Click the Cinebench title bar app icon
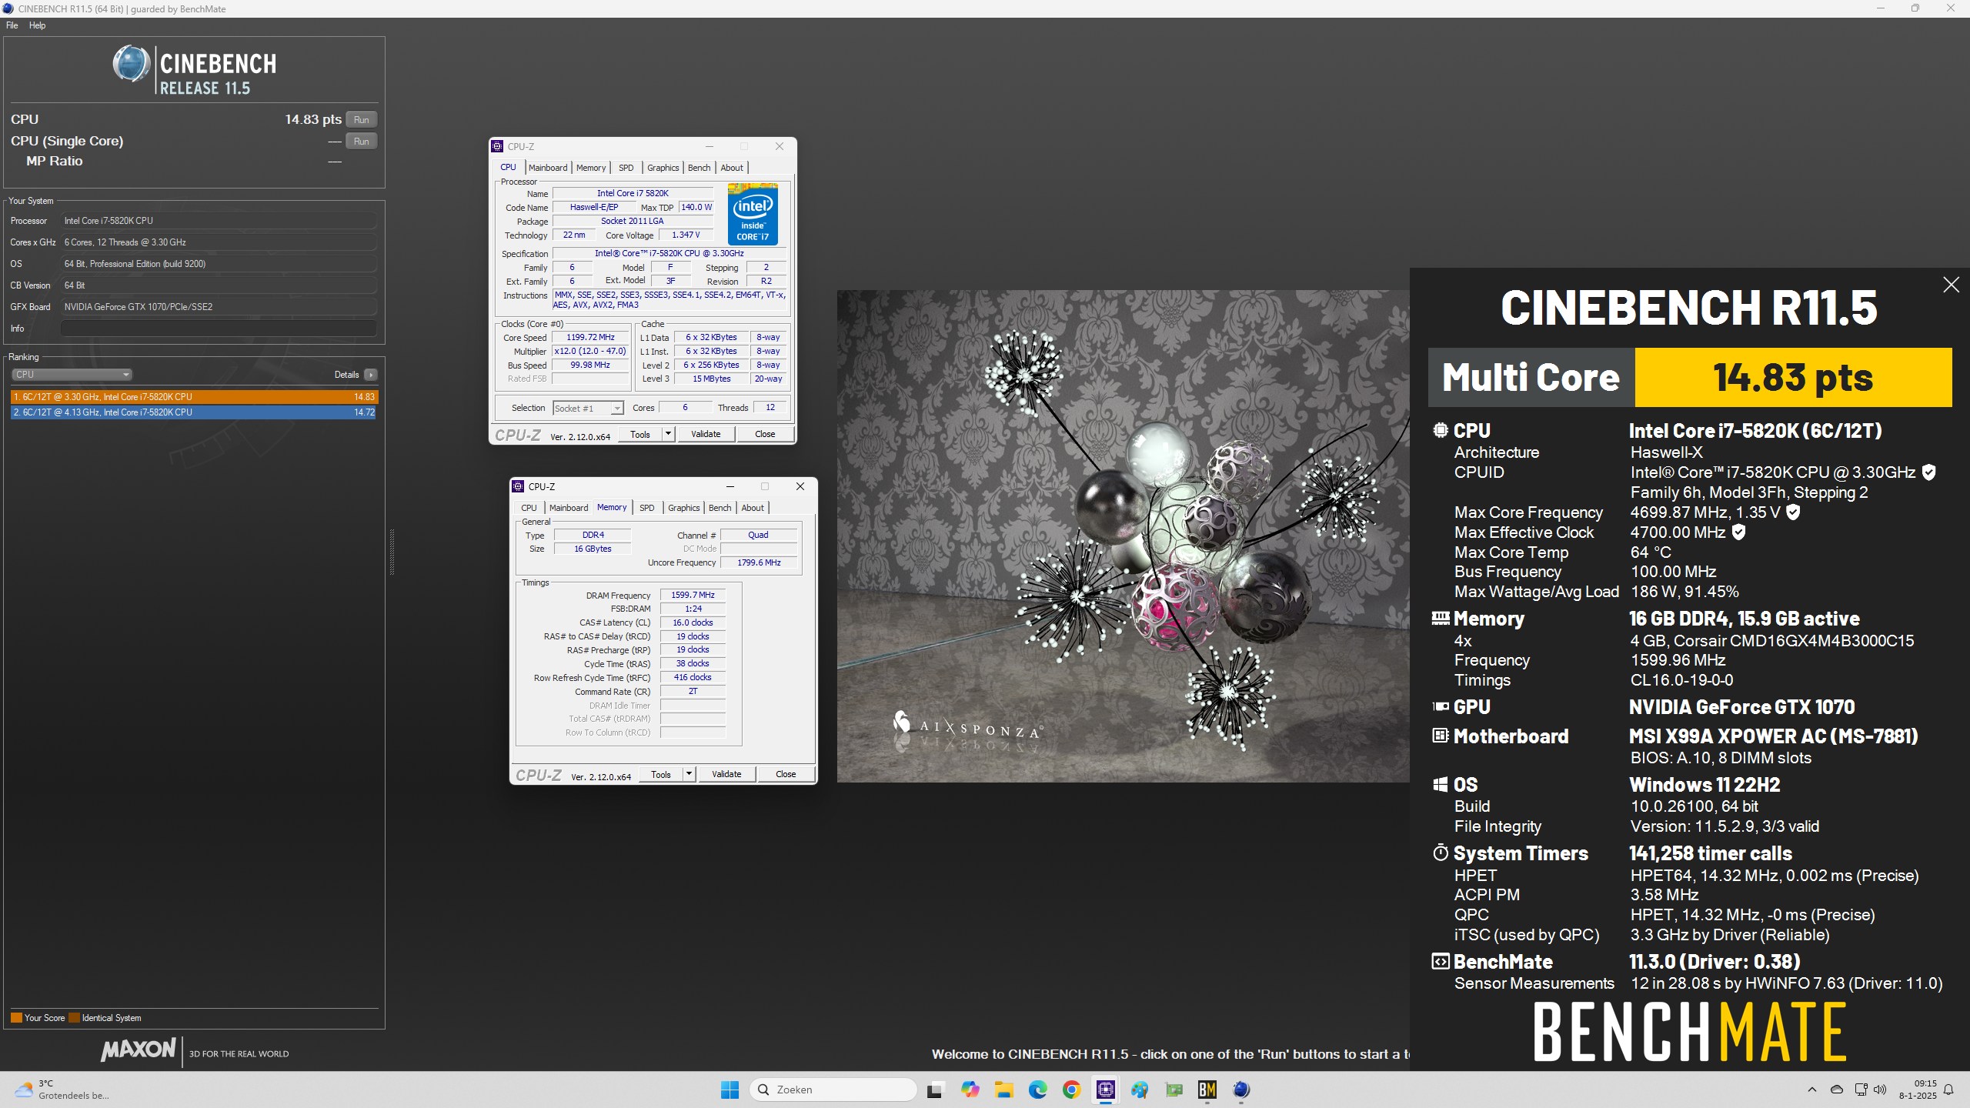1970x1108 pixels. coord(8,8)
